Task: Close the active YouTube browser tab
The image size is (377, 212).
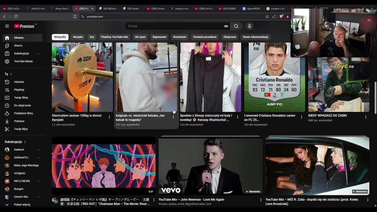Action: coord(92,9)
